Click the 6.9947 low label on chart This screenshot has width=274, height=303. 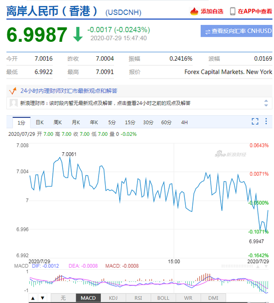[257, 241]
